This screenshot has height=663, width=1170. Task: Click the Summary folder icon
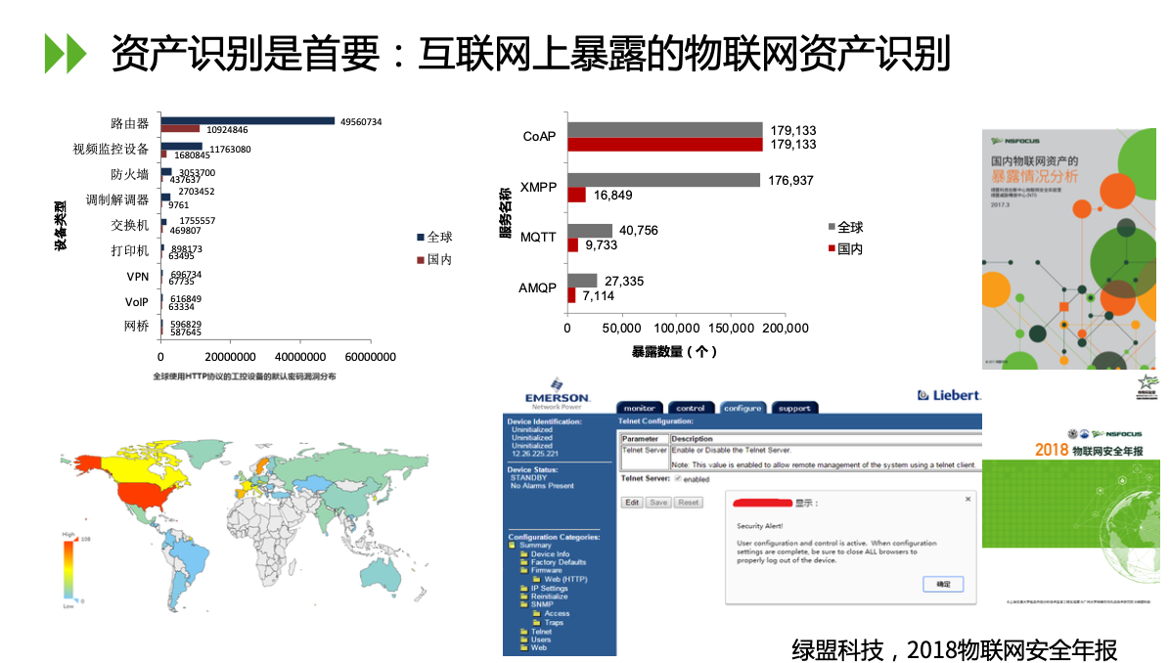pyautogui.click(x=512, y=546)
